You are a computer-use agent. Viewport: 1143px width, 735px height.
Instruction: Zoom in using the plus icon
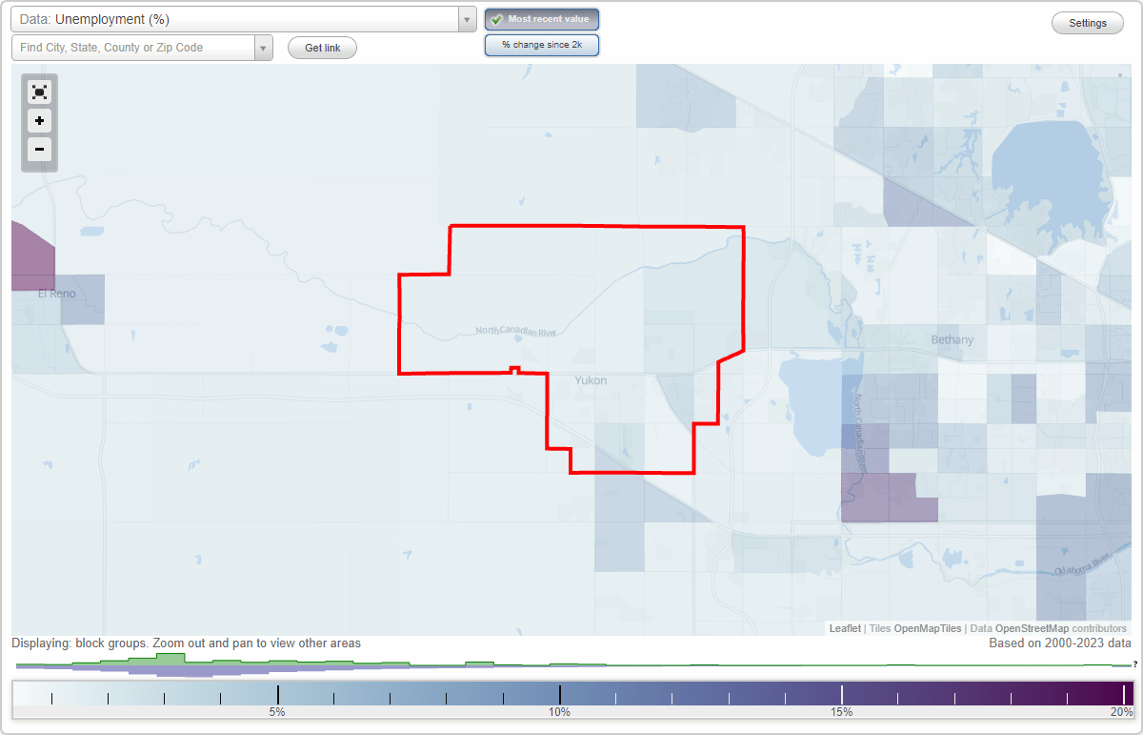point(39,121)
